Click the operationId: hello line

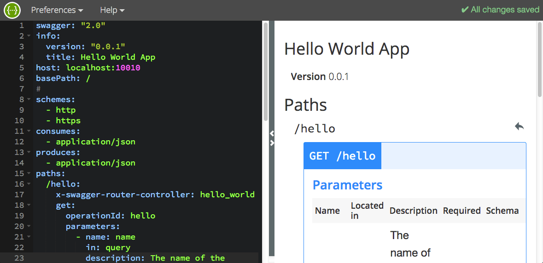click(111, 216)
